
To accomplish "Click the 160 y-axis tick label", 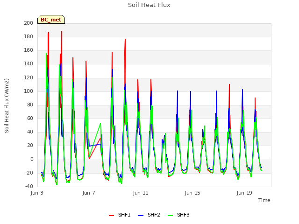I will pos(28,50).
